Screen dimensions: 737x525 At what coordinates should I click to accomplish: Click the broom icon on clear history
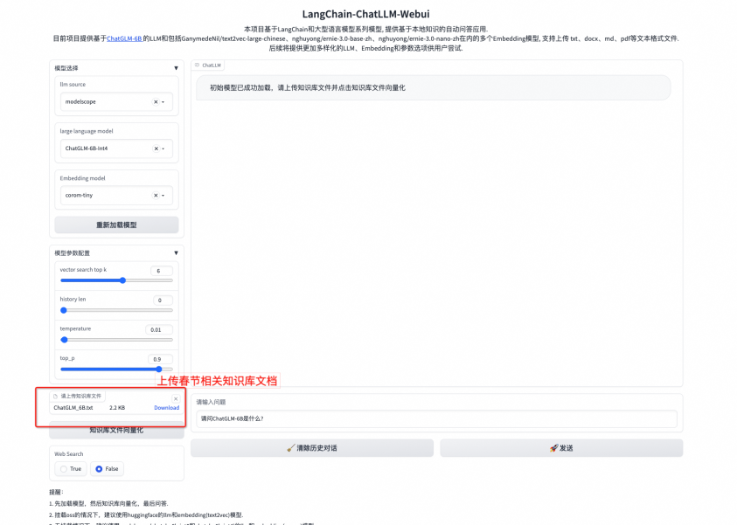point(291,448)
